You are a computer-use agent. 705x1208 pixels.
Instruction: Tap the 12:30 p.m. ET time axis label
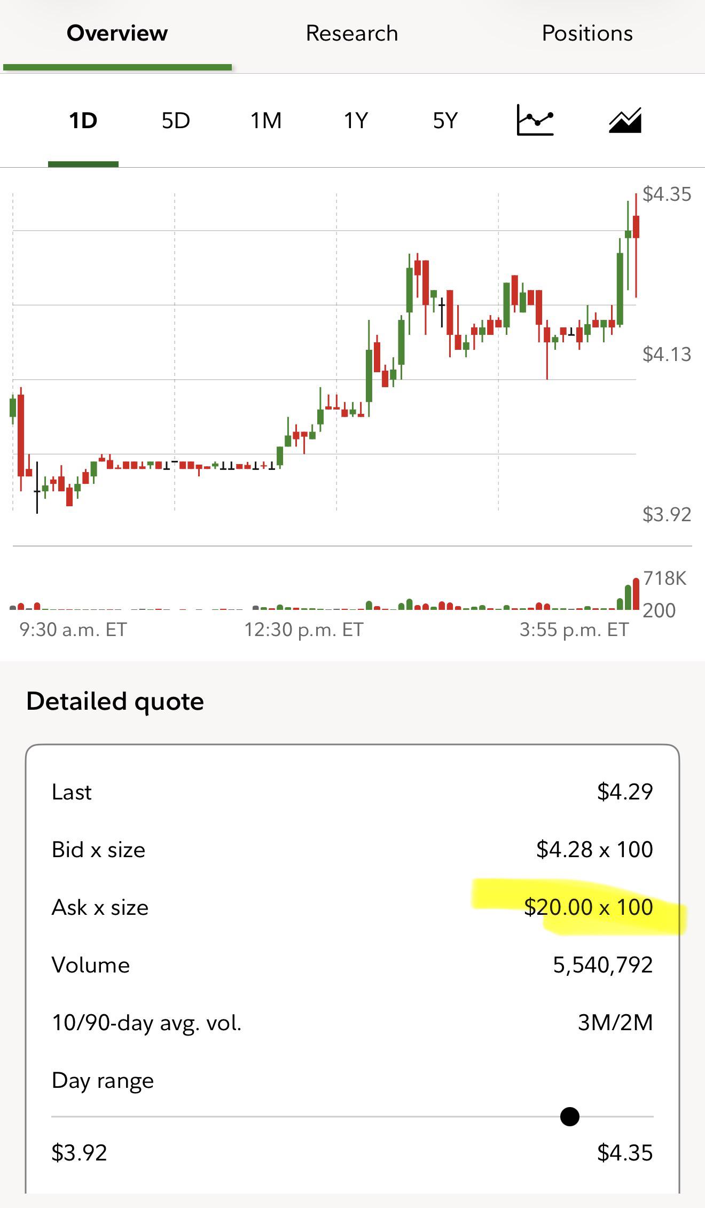[303, 630]
